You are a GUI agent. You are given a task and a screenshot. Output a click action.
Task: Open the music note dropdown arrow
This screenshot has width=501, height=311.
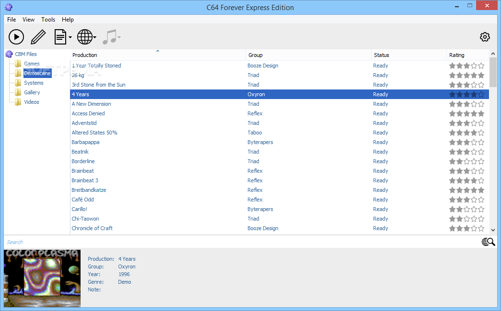[x=119, y=37]
